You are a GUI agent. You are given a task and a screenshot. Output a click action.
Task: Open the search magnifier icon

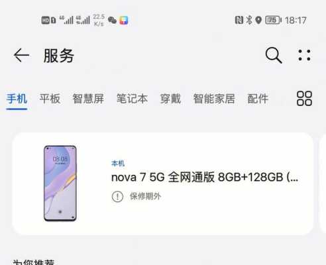(x=274, y=55)
